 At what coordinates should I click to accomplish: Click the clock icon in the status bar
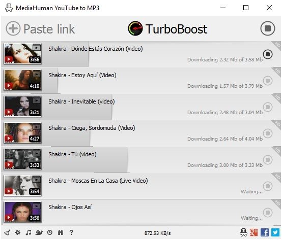50,232
